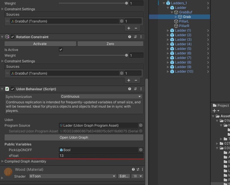This screenshot has height=185, width=230.
Task: Disable the Rotation Constraint component checkbox
Action: [13, 37]
